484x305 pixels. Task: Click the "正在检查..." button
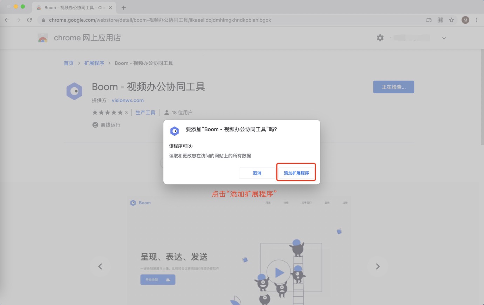click(x=394, y=87)
